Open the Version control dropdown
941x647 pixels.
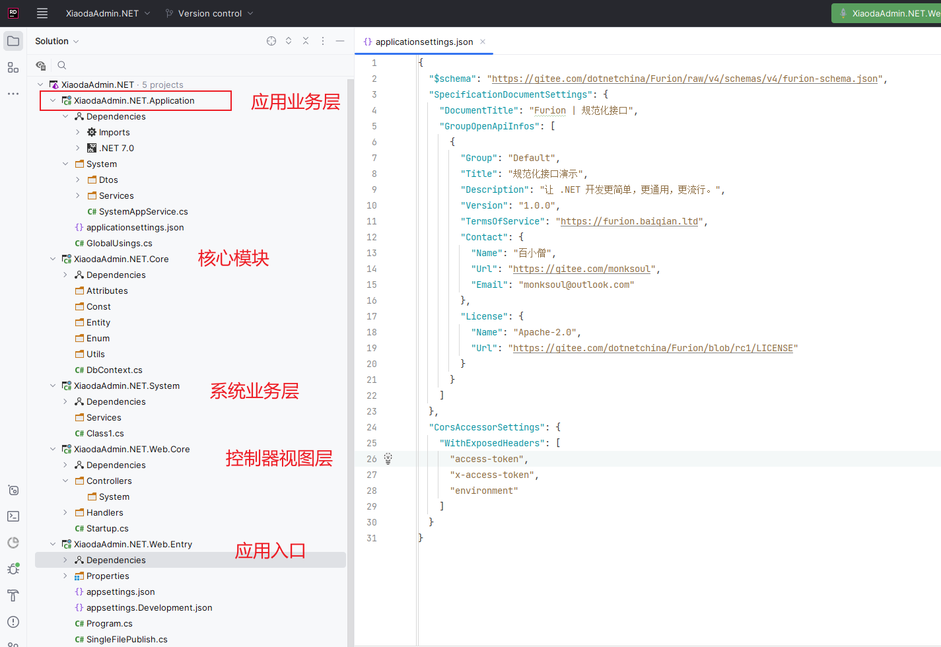(209, 13)
